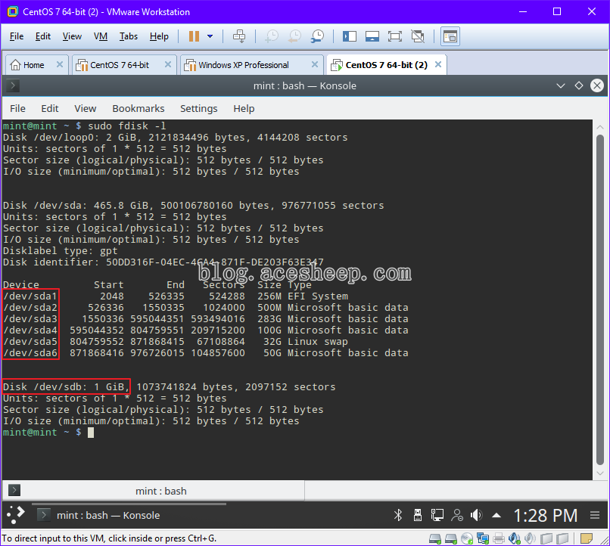The width and height of the screenshot is (610, 546).
Task: Maximize Konsole with the diamond button
Action: [579, 85]
